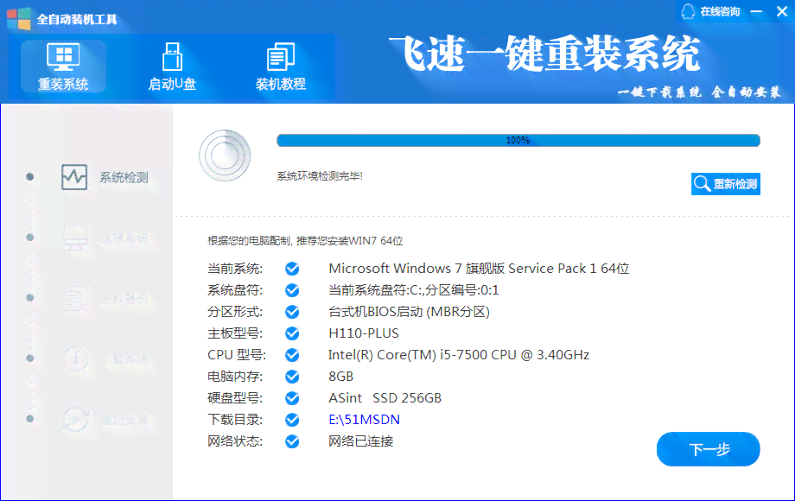The height and width of the screenshot is (501, 795).
Task: Click the 电脑内存 label
Action: [235, 377]
